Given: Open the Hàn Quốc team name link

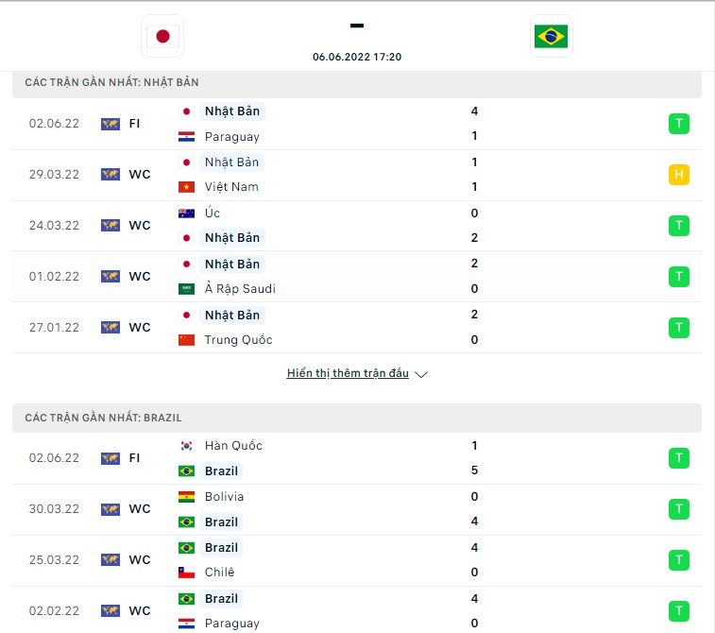Looking at the screenshot, I should point(233,446).
